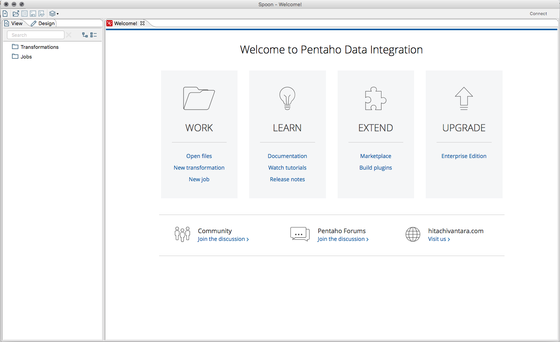
Task: Click the View tab magnifier page icon
Action: coord(7,23)
